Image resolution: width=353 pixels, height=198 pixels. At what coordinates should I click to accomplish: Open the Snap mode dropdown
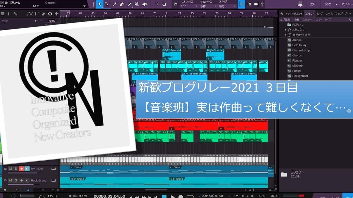click(x=227, y=6)
